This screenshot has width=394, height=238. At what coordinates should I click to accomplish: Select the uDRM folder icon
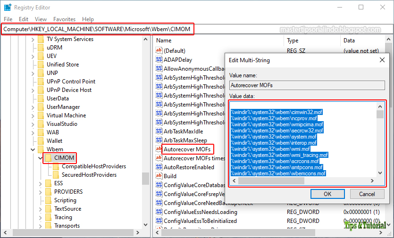click(41, 48)
